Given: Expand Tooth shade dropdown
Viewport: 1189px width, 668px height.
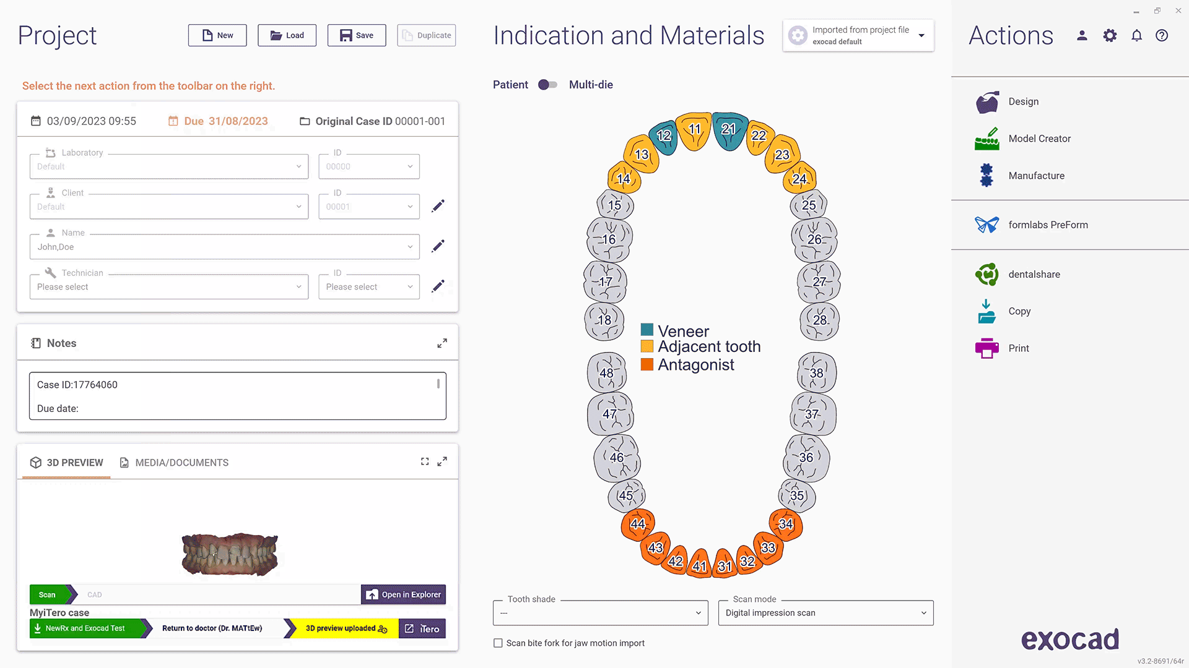Looking at the screenshot, I should [x=697, y=612].
